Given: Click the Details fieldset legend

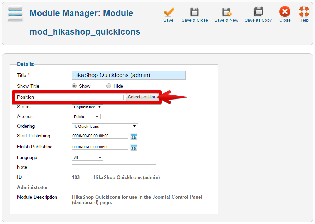Looking at the screenshot, I should (25, 64).
